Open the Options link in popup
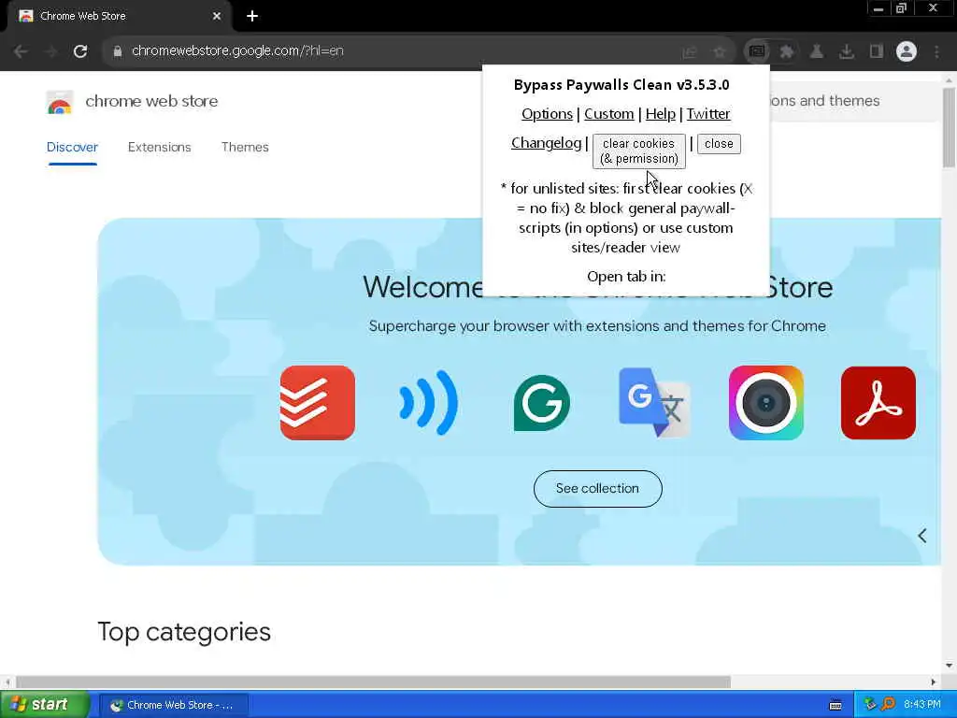The width and height of the screenshot is (957, 718). pos(547,114)
